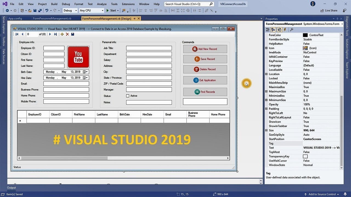Click the TransparencyKey white color swatch
Screen dimensions: 351x197
[305, 157]
